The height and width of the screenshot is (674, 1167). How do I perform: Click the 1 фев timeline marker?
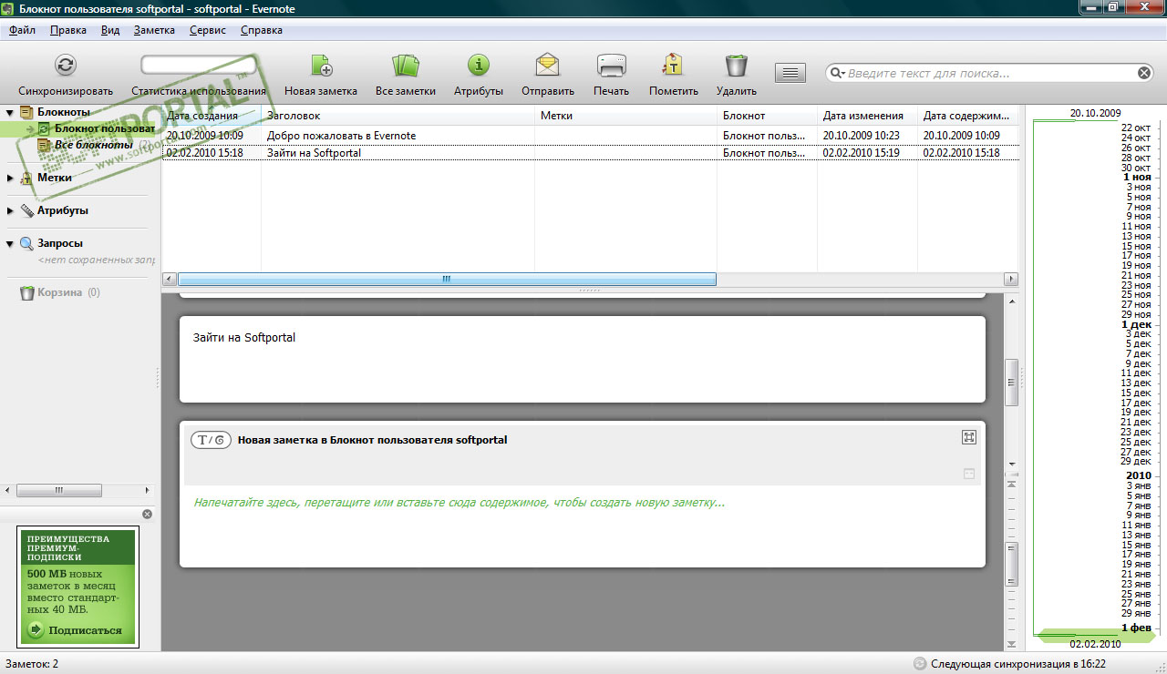pos(1136,628)
